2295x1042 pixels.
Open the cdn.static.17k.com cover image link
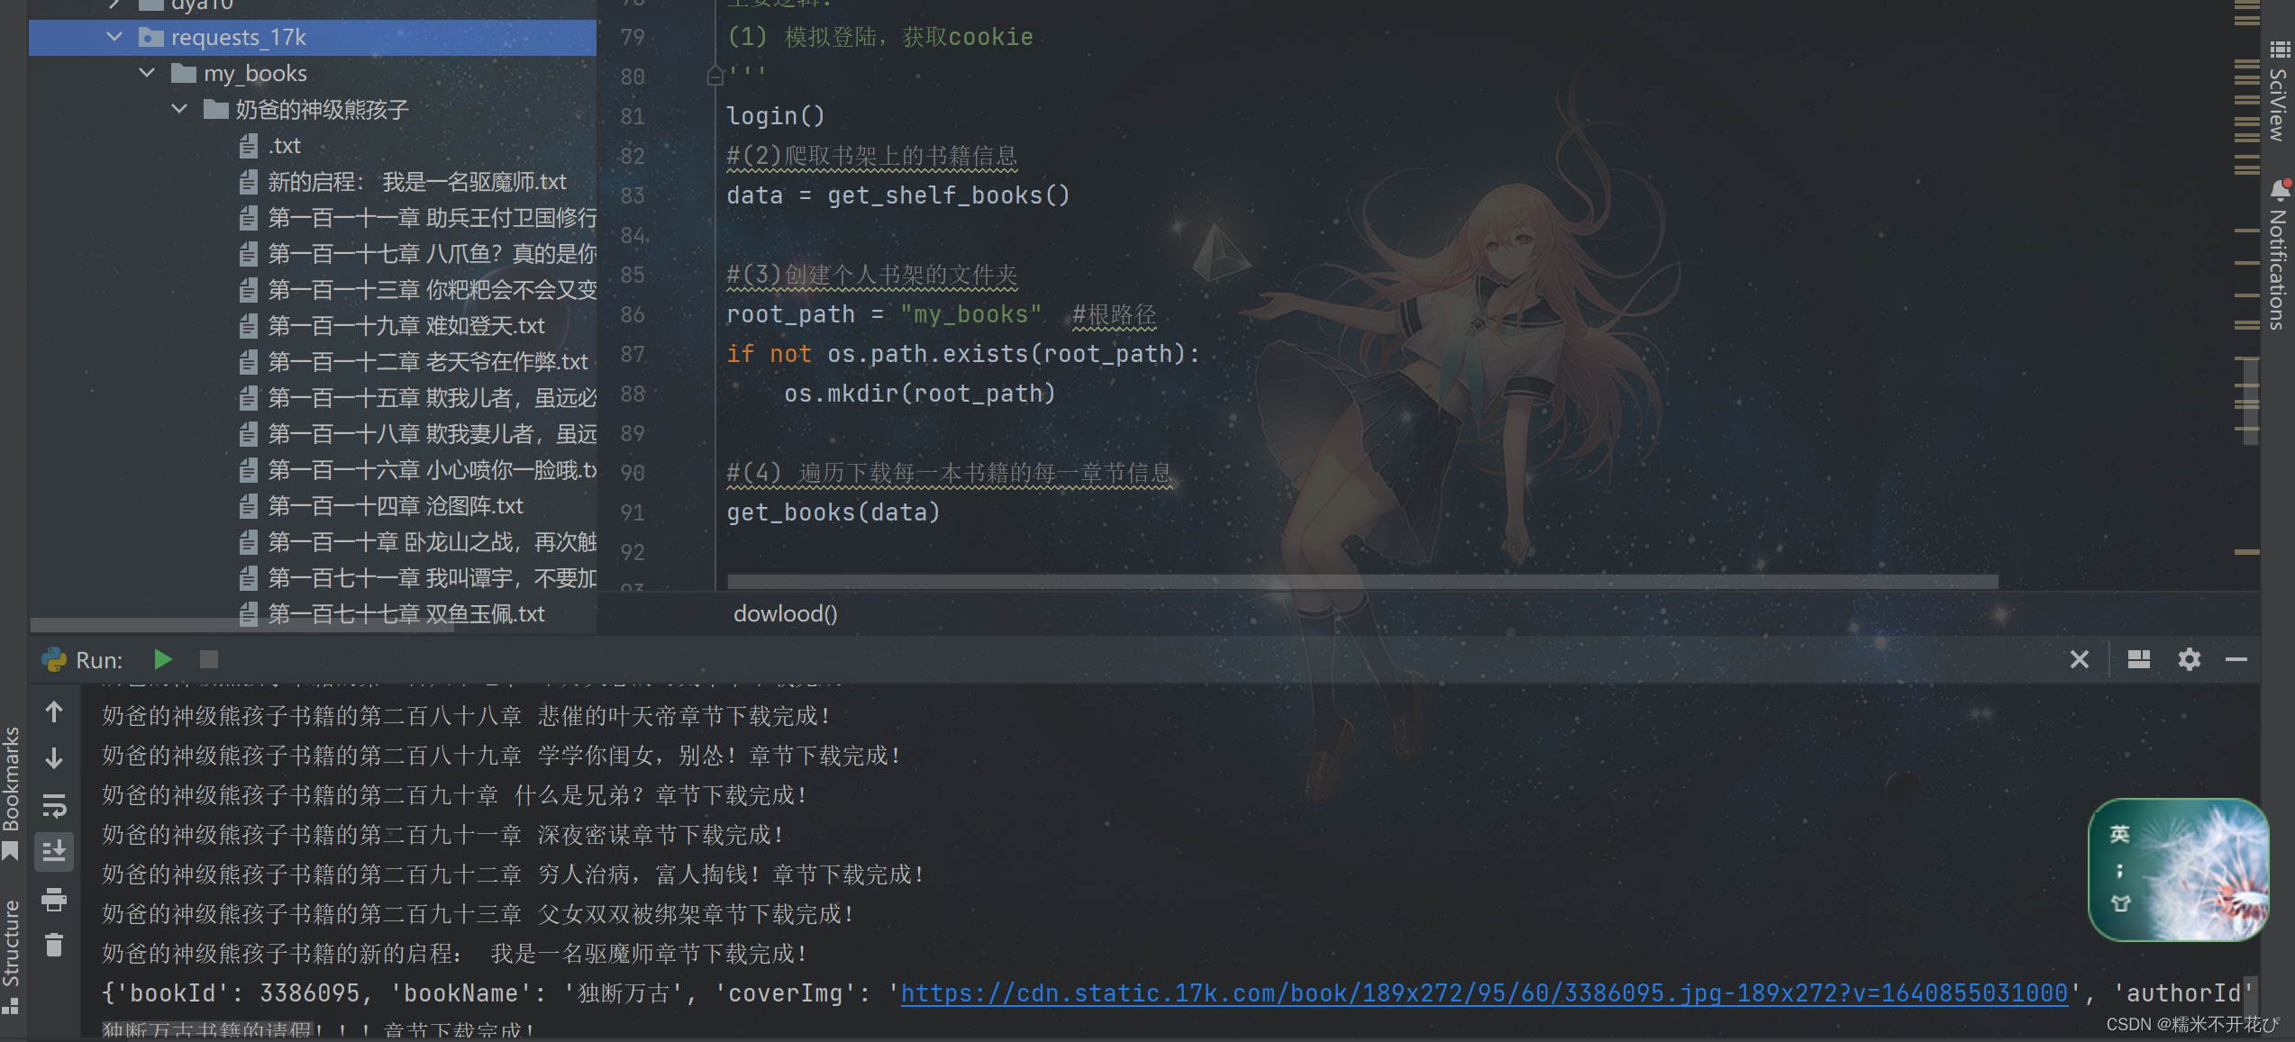(x=1483, y=992)
